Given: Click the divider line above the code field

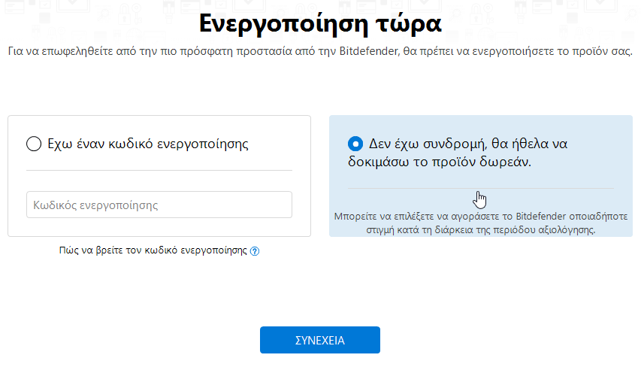Looking at the screenshot, I should [159, 170].
